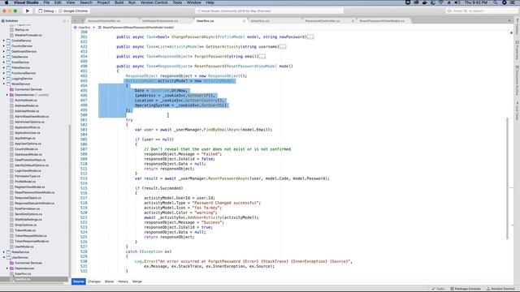Expand the FunctionalService project
Screen dimensions: 520x292
tap(4, 73)
